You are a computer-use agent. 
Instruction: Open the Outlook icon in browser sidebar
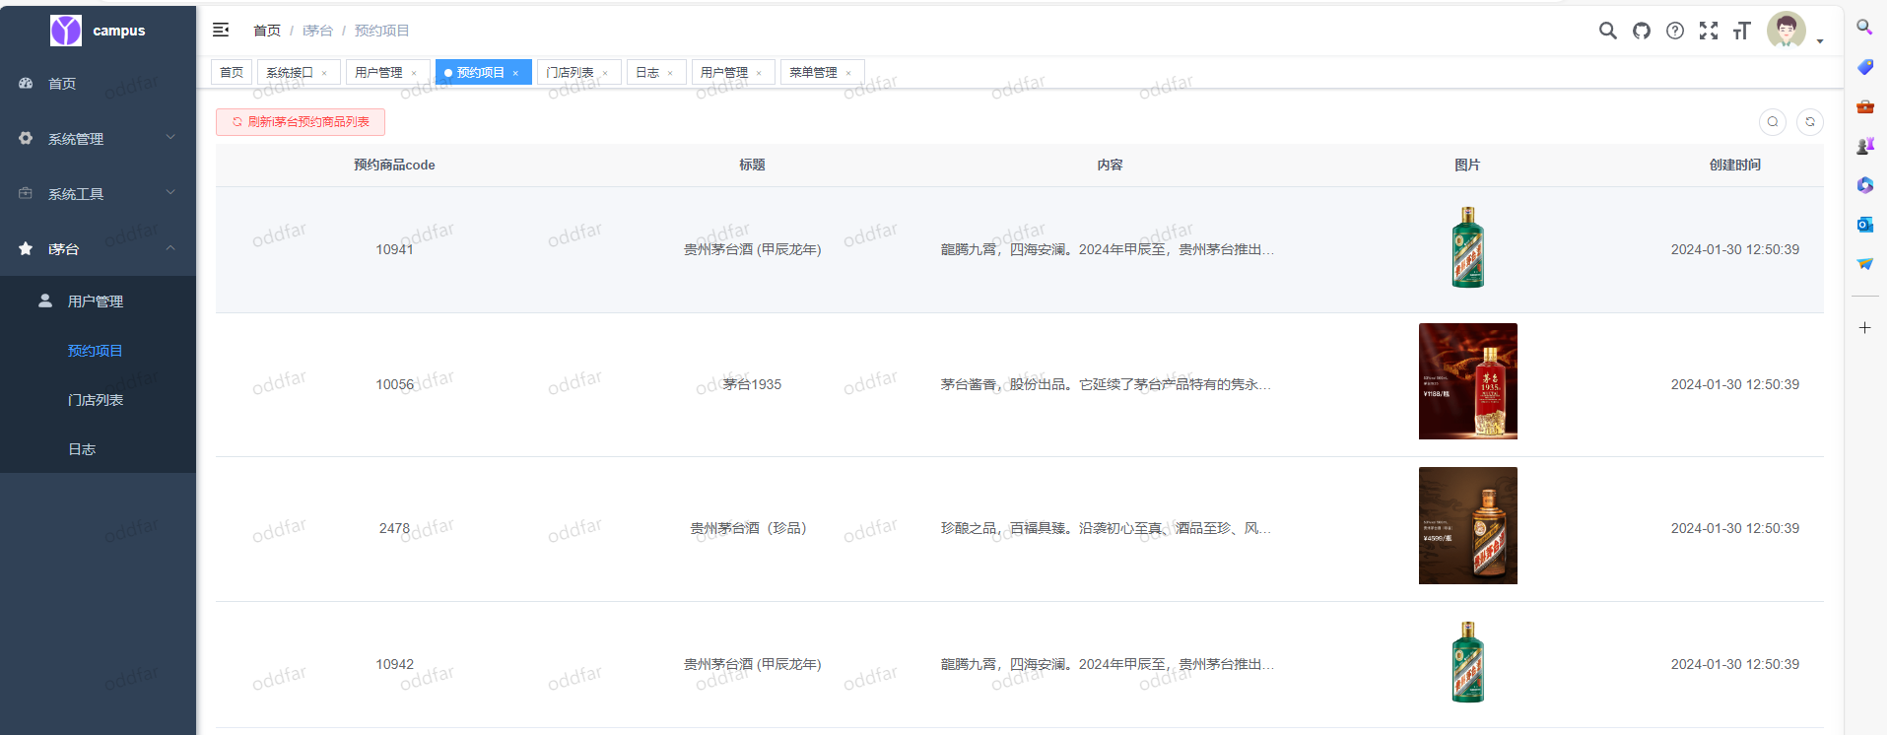tap(1864, 225)
